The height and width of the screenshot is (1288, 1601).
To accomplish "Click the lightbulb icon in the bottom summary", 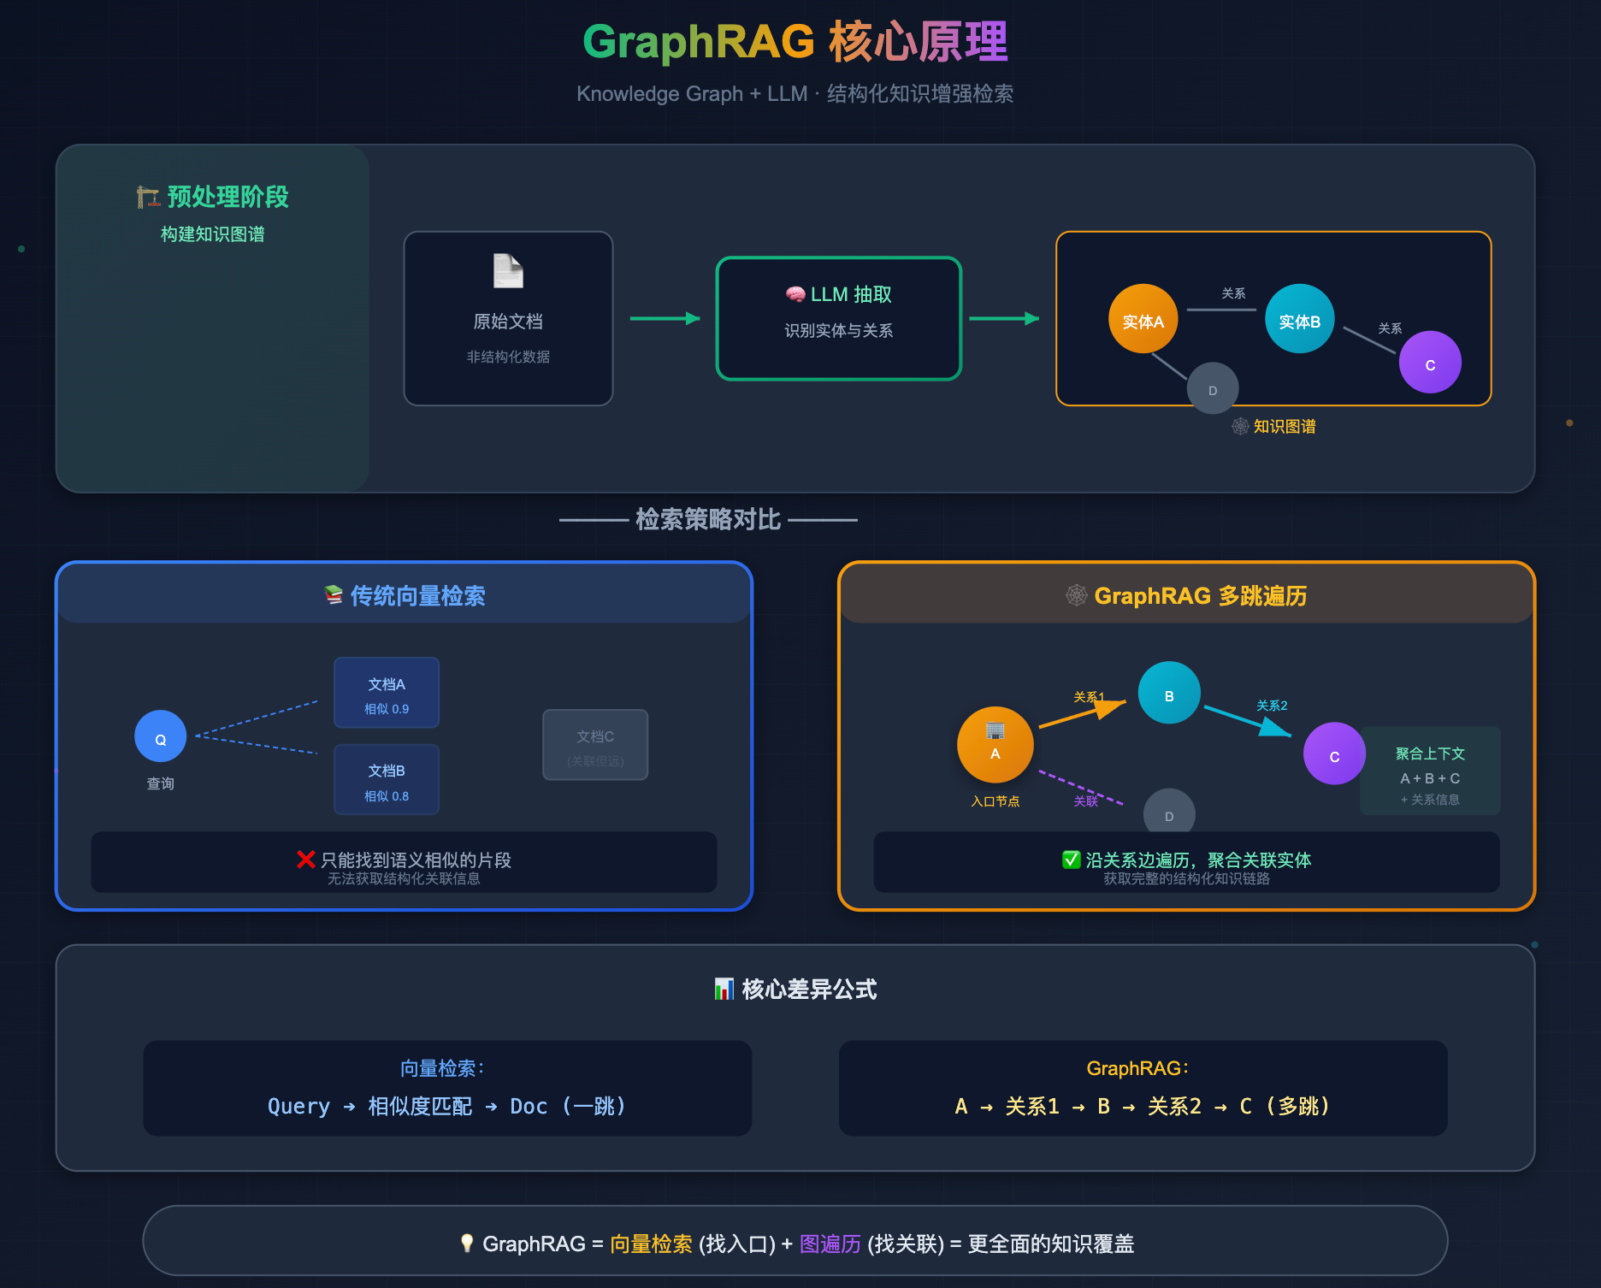I will [x=467, y=1244].
